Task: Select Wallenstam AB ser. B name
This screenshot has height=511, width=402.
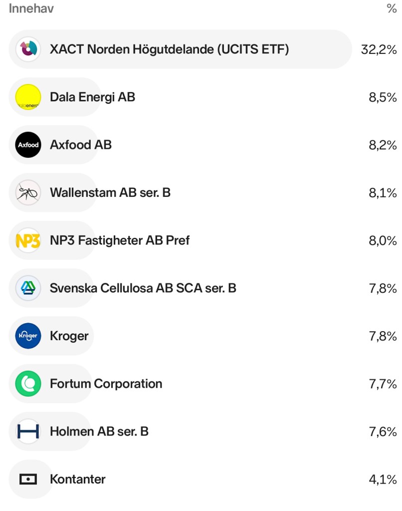Action: pyautogui.click(x=110, y=192)
